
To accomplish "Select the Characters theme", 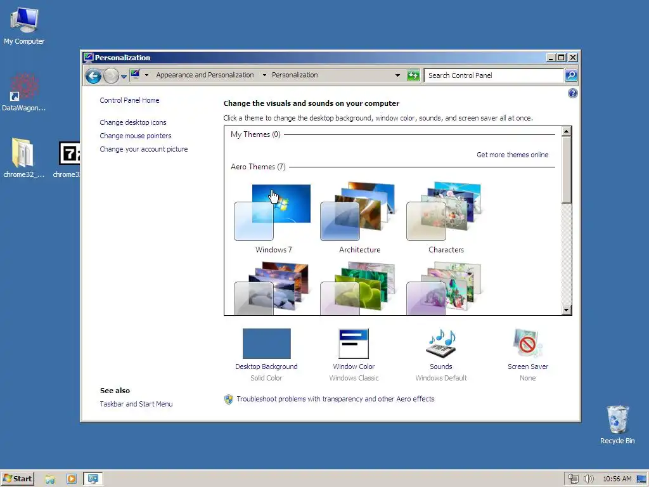I will pos(445,218).
